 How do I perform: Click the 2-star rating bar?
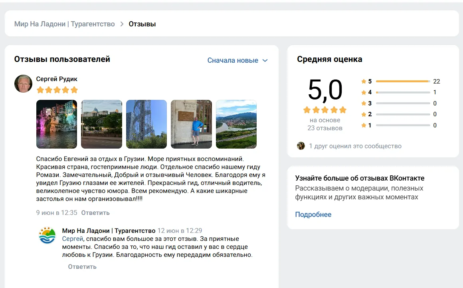[403, 114]
